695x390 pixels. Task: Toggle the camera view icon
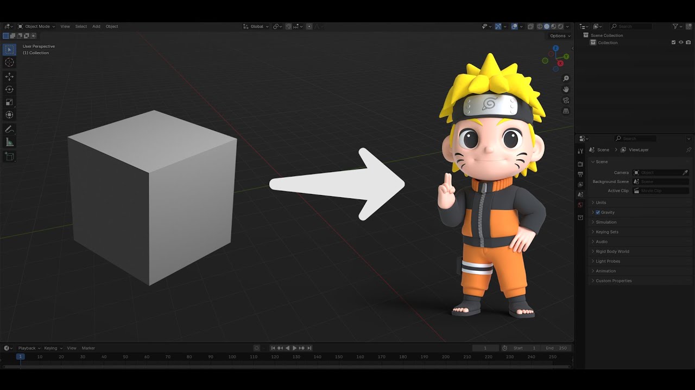[x=566, y=100]
